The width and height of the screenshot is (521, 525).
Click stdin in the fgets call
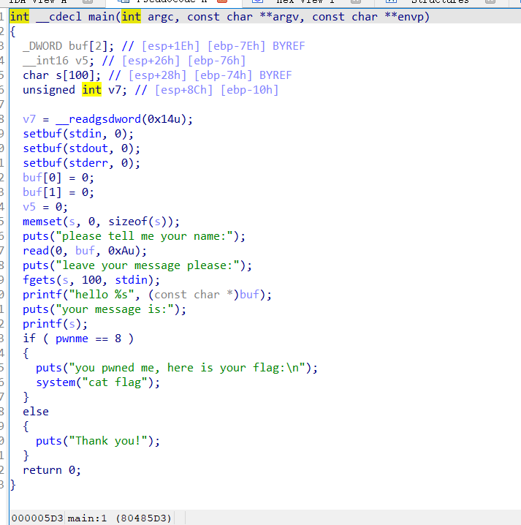(x=132, y=280)
